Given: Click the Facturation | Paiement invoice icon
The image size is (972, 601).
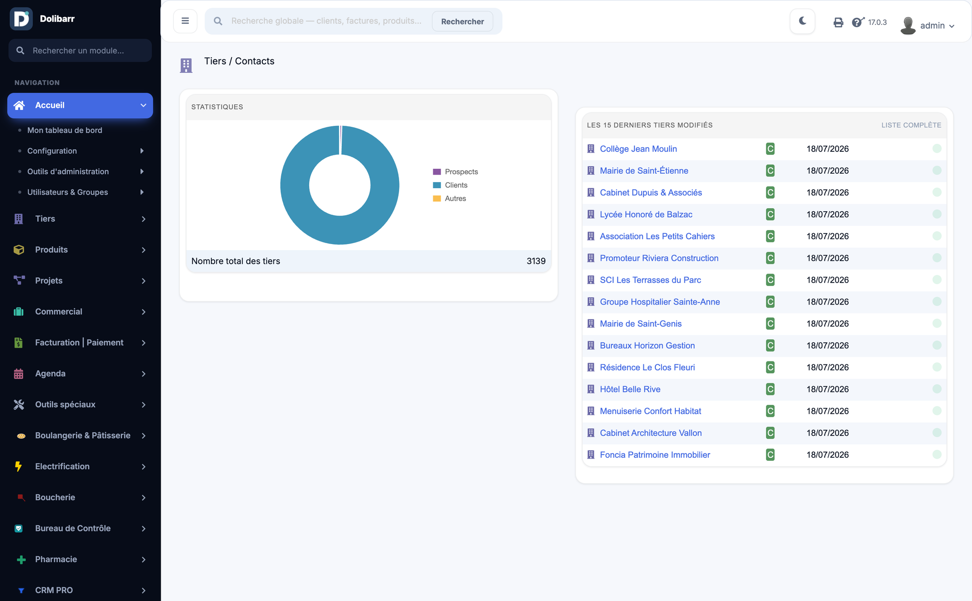Looking at the screenshot, I should click(18, 342).
